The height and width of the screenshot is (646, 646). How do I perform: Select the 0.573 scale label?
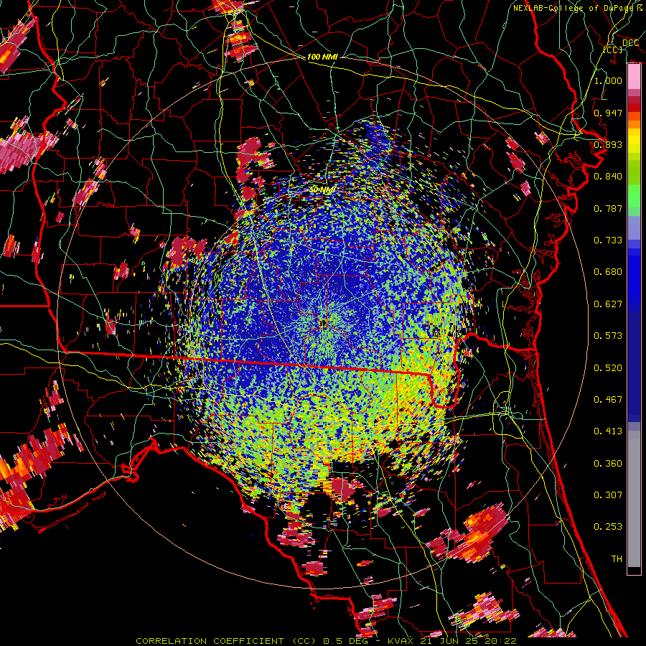click(x=608, y=336)
